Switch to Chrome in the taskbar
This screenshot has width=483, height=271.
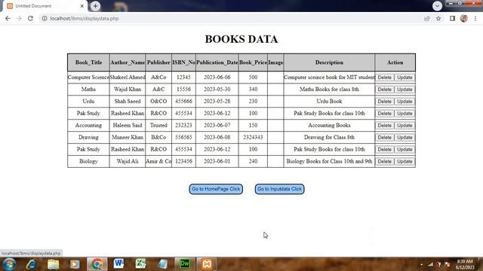tap(97, 264)
